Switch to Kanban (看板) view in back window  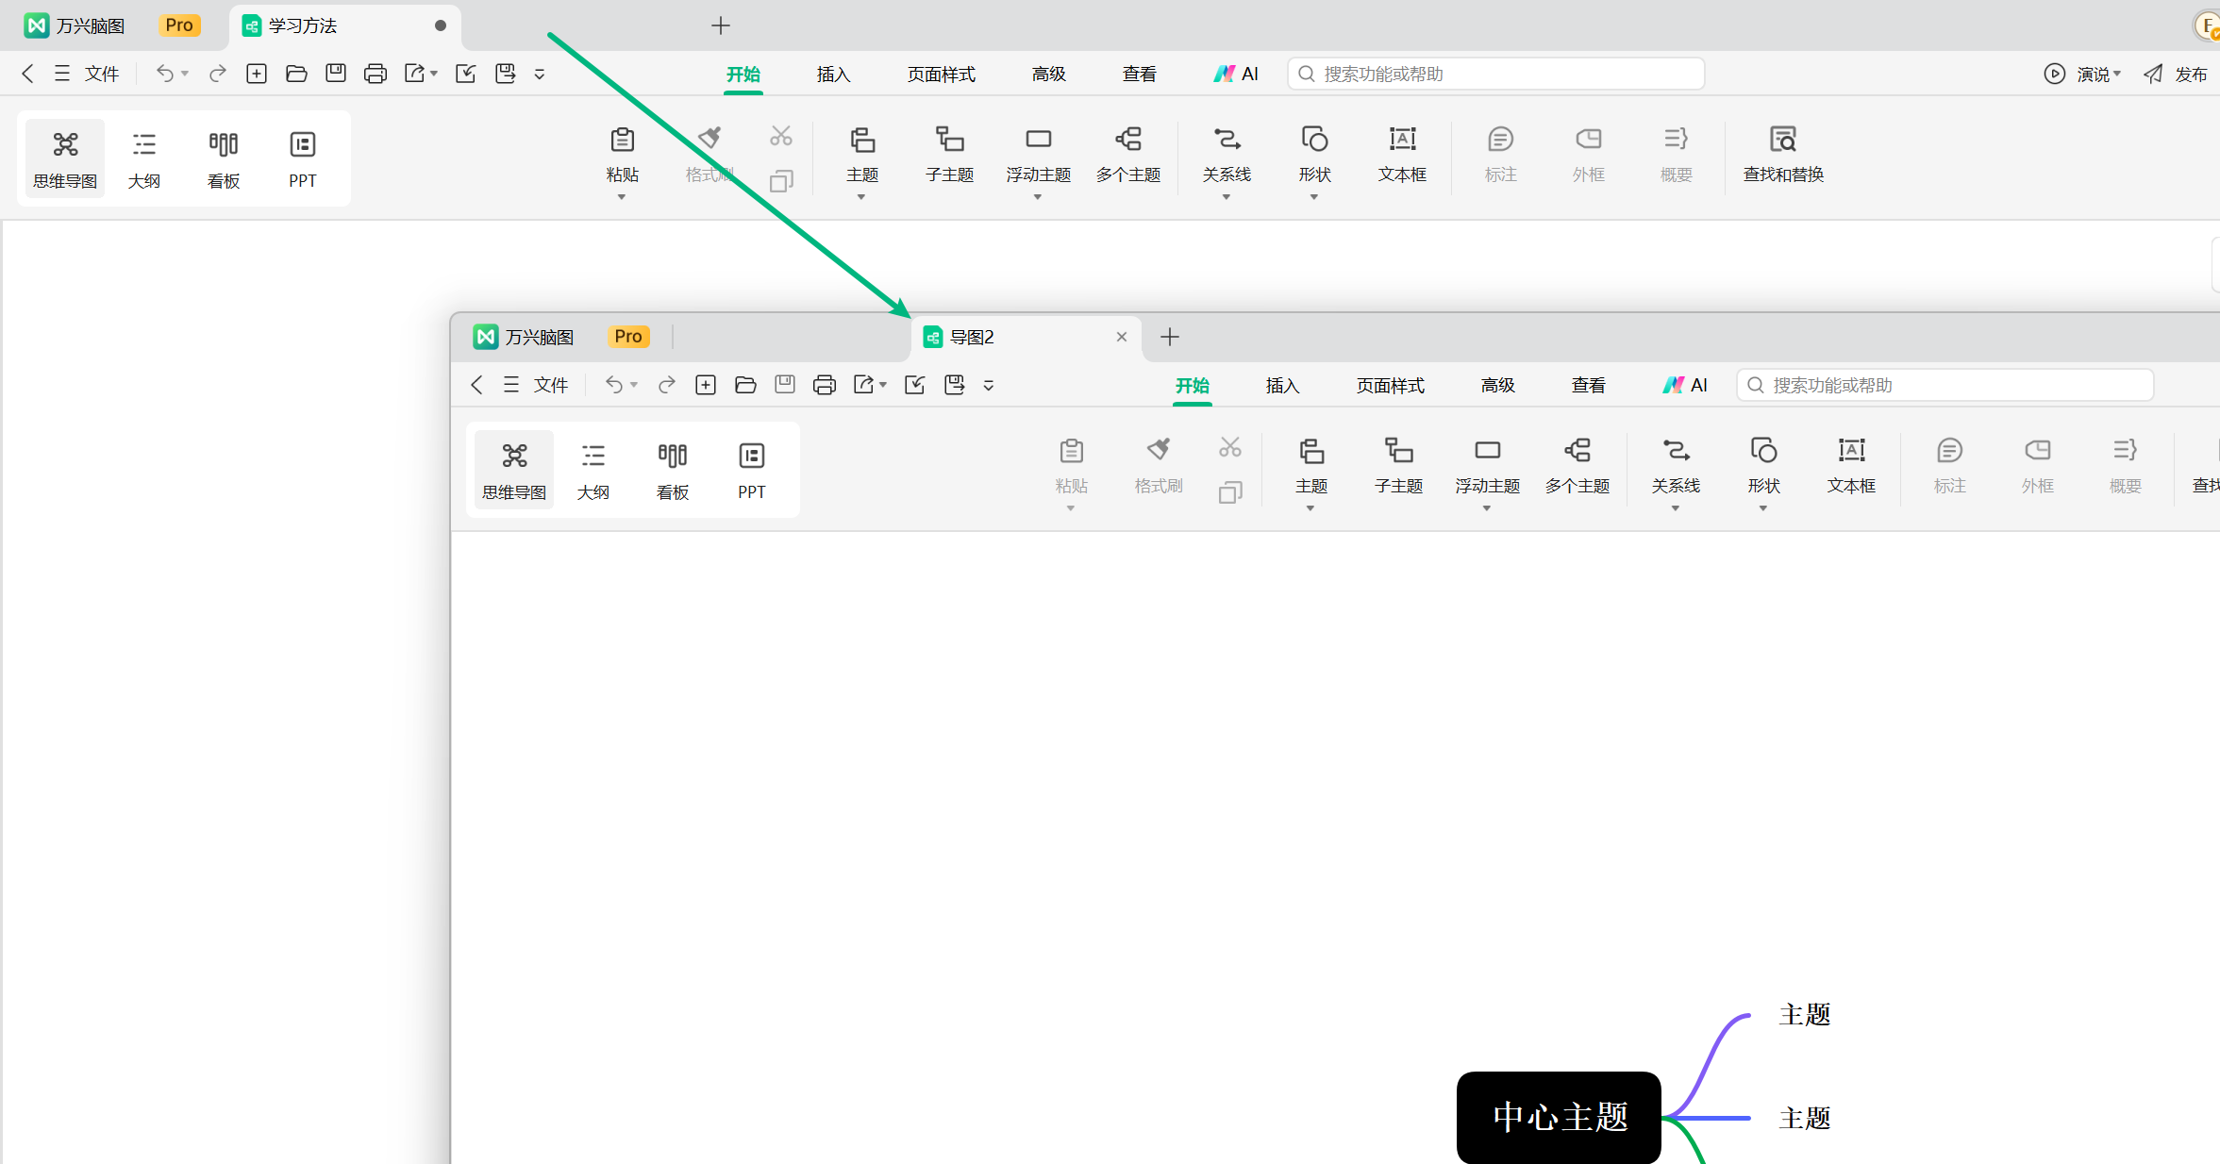(x=224, y=158)
